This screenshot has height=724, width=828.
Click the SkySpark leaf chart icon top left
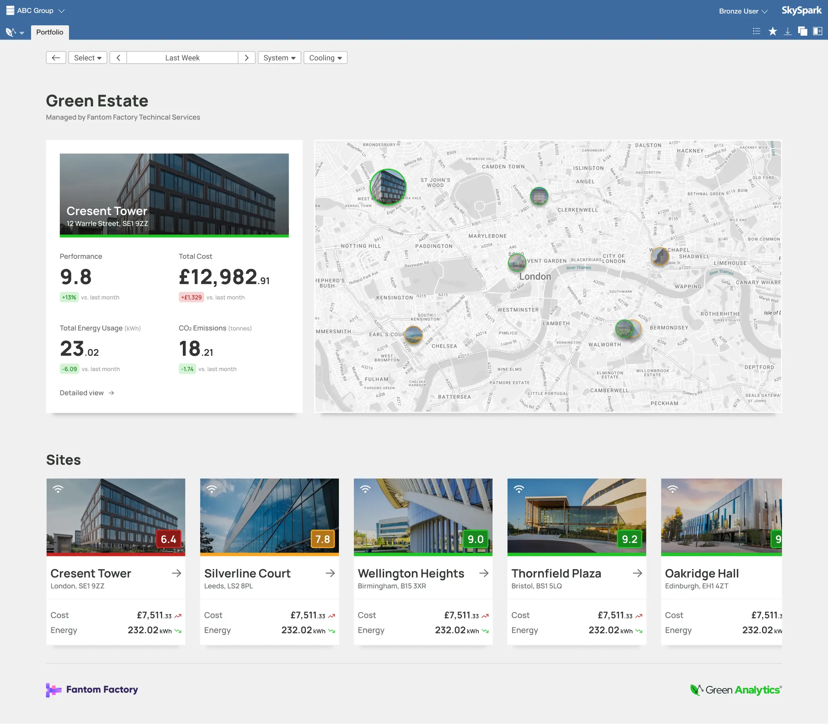pyautogui.click(x=10, y=31)
